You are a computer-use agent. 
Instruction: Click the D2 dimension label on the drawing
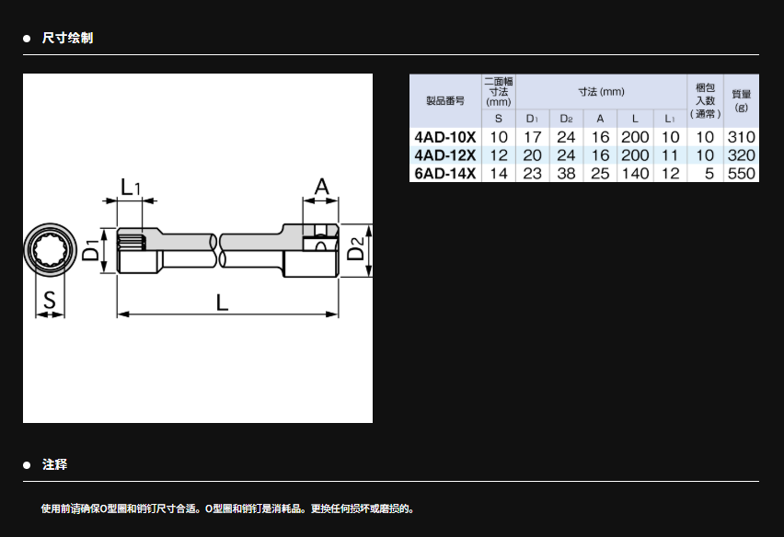pos(359,250)
